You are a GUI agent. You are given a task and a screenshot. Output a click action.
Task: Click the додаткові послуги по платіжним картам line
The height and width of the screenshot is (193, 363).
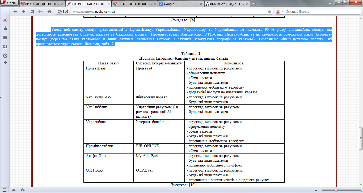(222, 92)
